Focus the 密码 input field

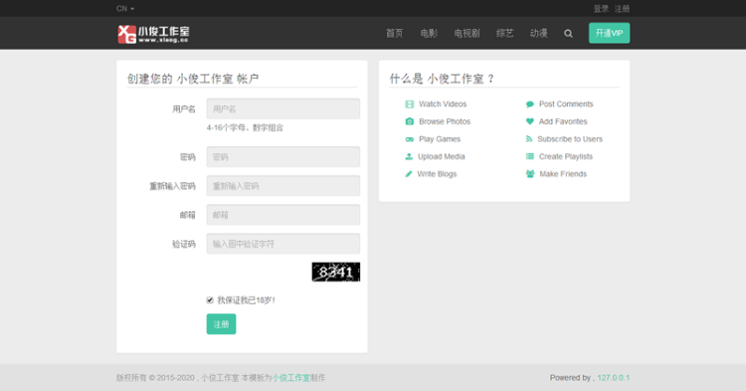click(x=283, y=157)
